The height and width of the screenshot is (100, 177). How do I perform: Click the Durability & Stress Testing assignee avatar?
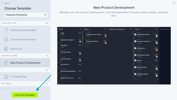coord(105,36)
